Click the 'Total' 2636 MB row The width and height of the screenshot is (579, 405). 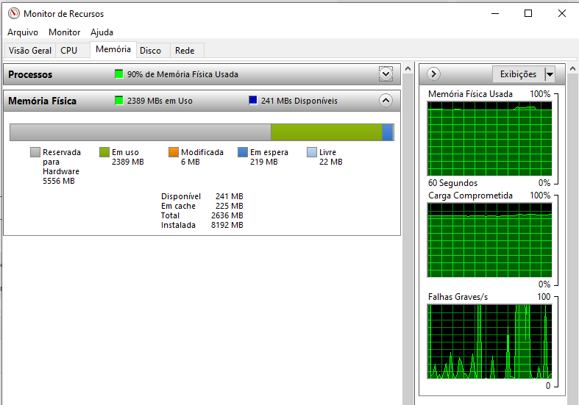click(x=202, y=215)
